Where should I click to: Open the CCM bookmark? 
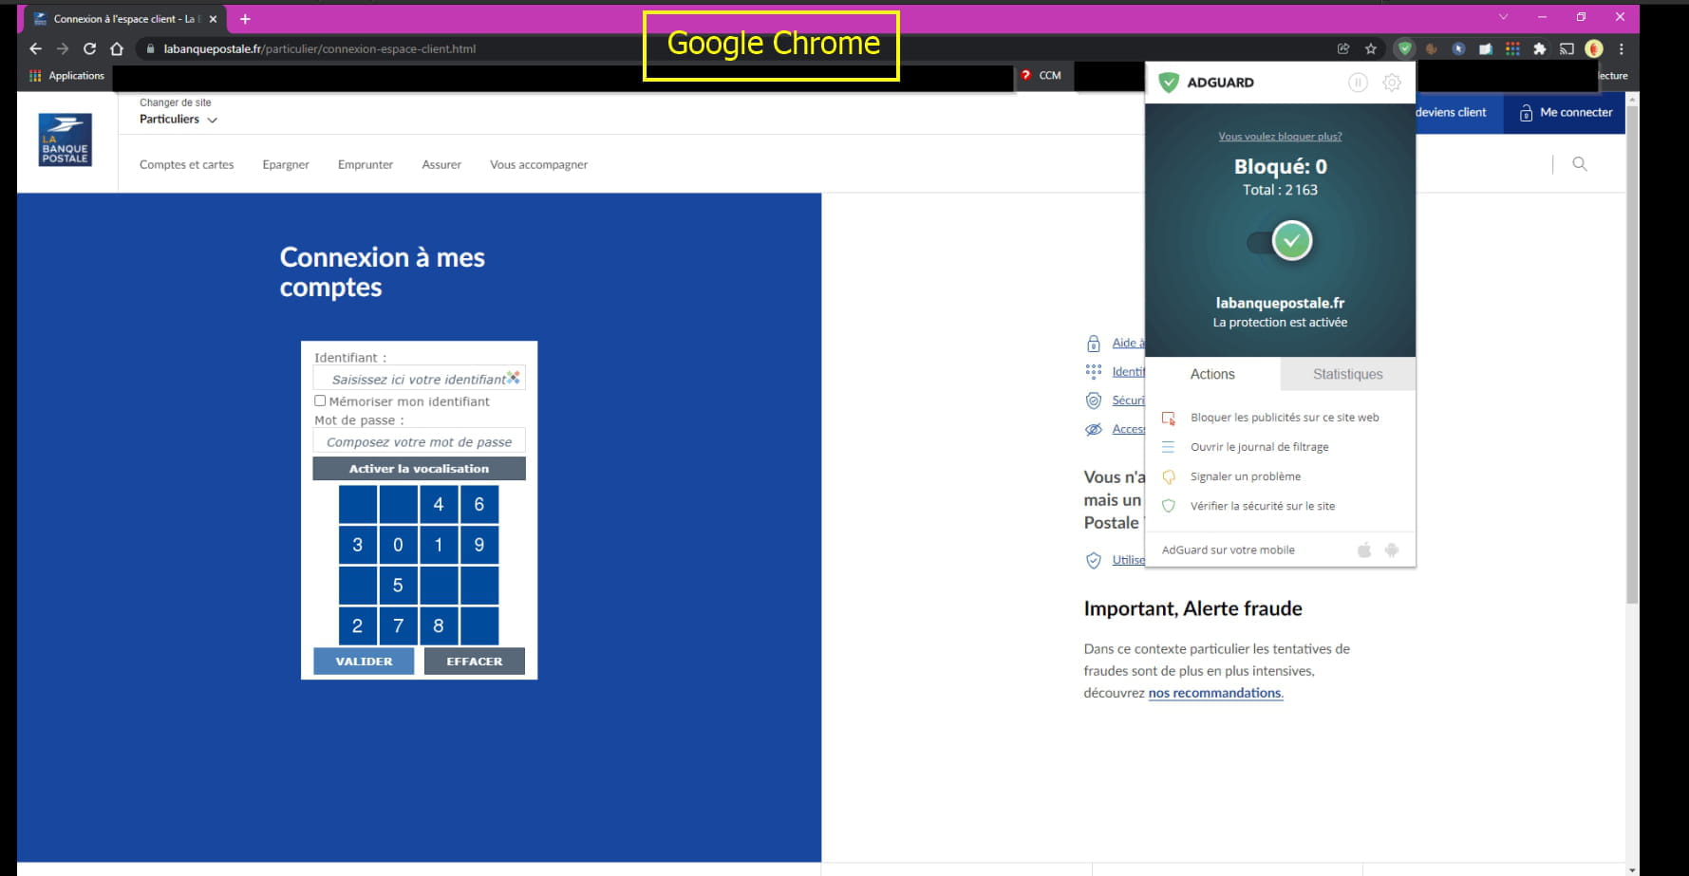click(1042, 75)
